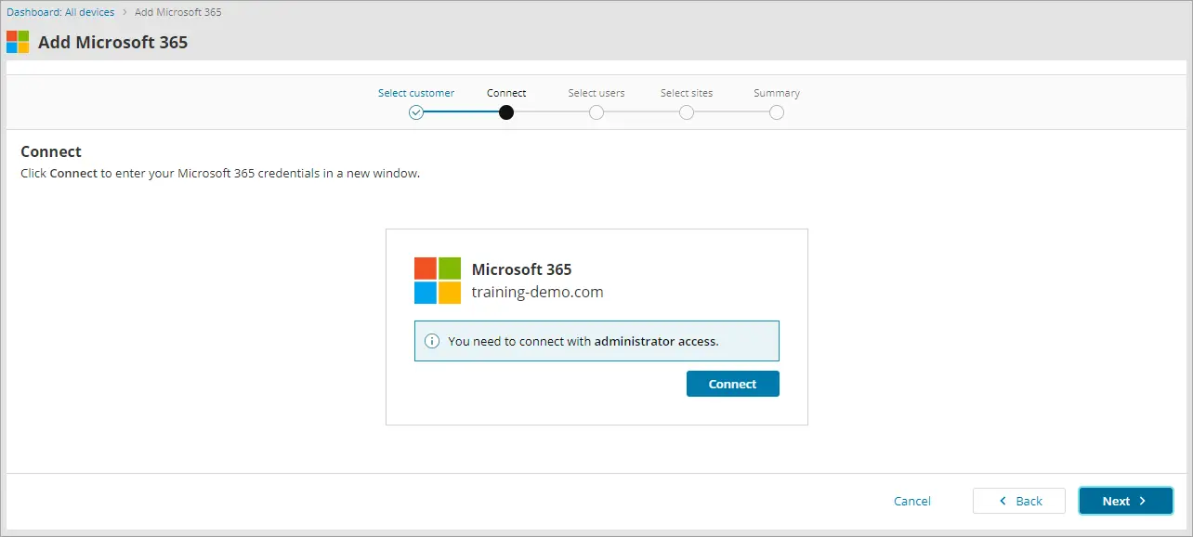
Task: Click the Microsoft 365 heading in the card
Action: pyautogui.click(x=522, y=269)
